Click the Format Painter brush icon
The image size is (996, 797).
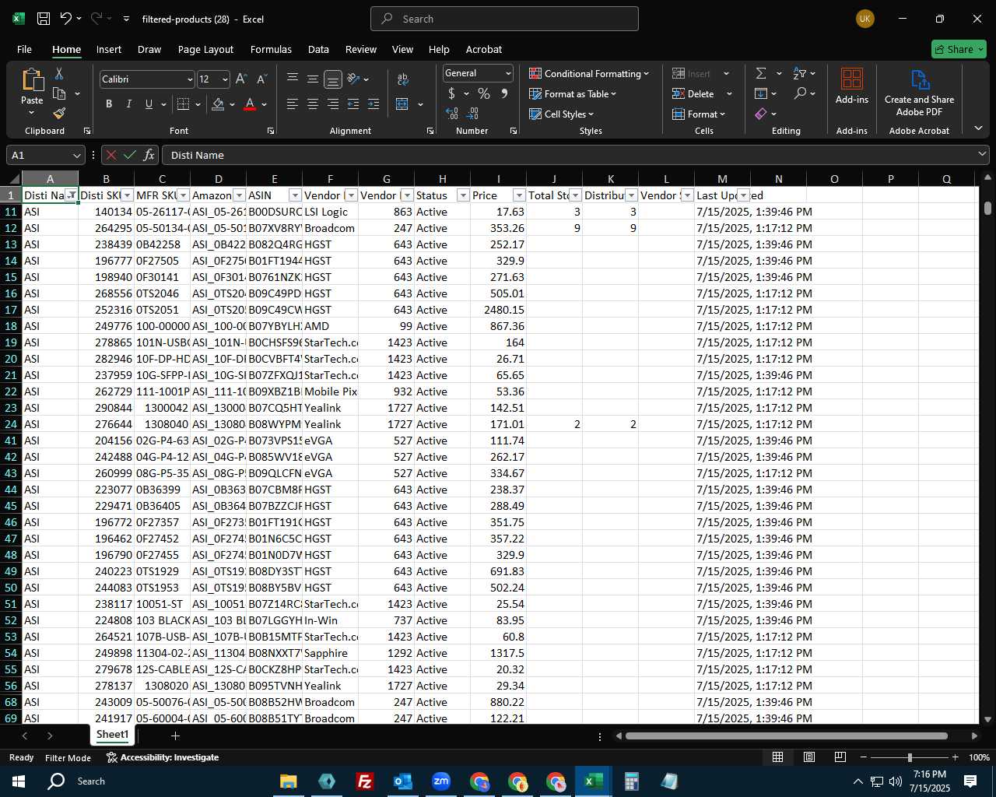59,114
